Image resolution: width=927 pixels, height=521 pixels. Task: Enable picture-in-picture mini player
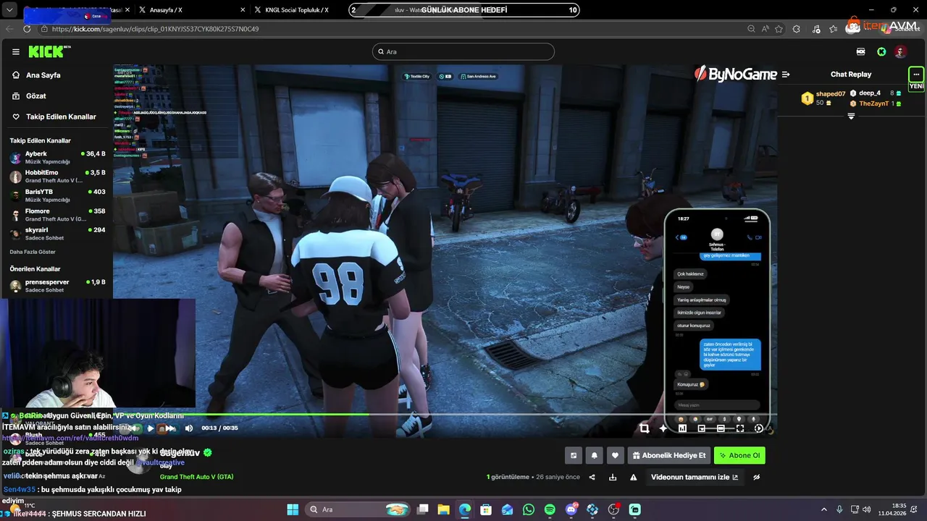(x=701, y=428)
